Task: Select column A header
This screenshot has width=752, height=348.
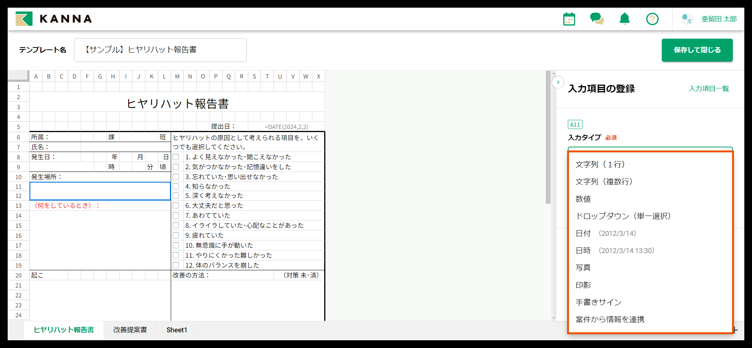Action: 36,77
